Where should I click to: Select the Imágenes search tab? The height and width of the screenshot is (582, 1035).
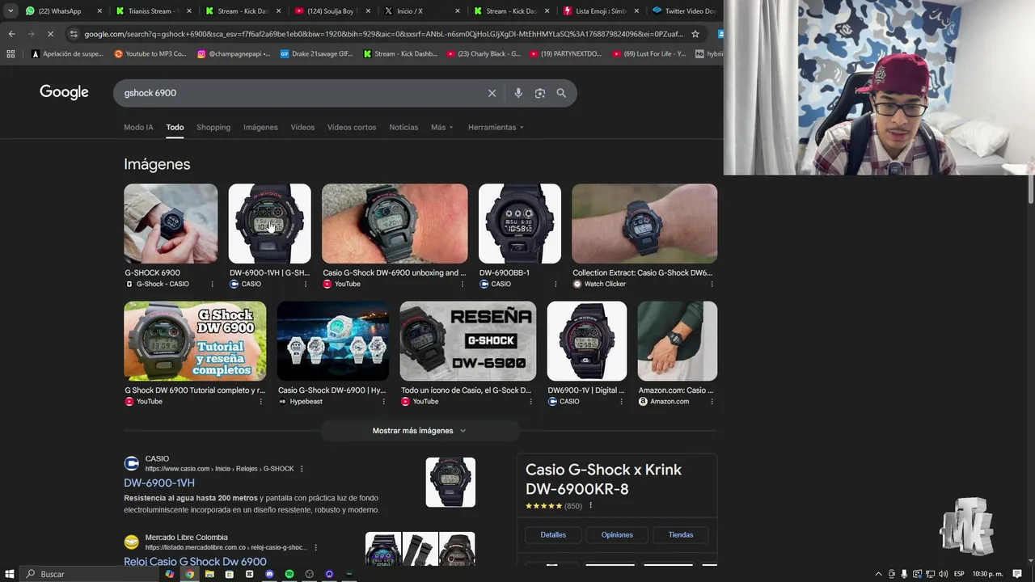[x=260, y=127]
